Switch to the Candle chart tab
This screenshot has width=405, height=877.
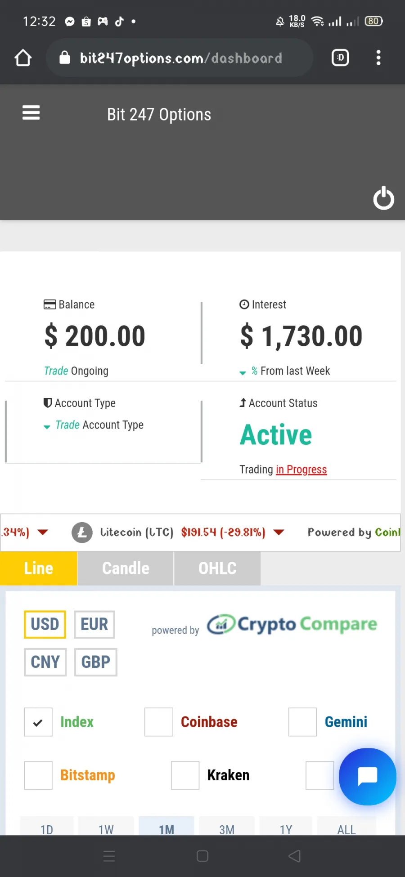(x=126, y=568)
